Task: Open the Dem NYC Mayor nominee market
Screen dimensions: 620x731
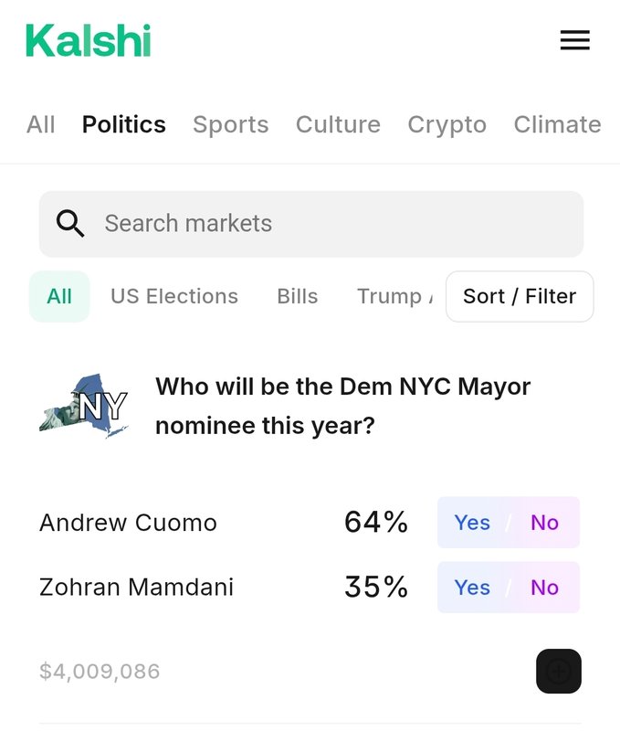Action: tap(343, 405)
